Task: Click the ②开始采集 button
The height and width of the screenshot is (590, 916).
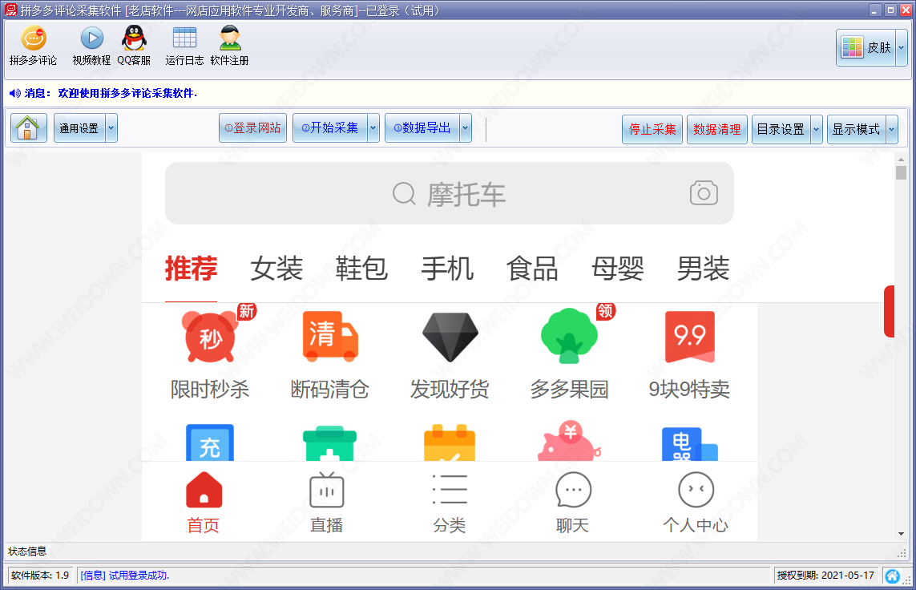Action: pos(330,128)
